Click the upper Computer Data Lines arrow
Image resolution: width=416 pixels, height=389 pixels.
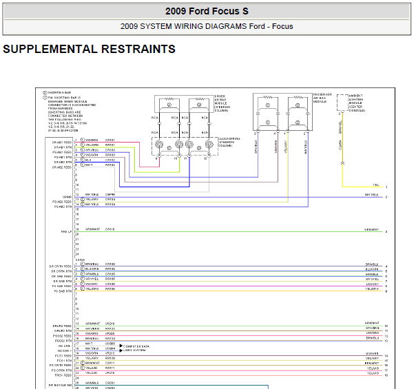[x=121, y=346]
